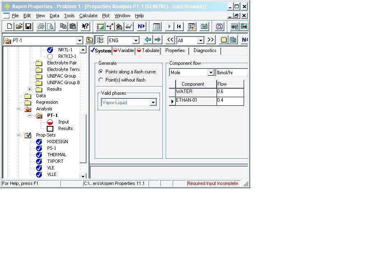The image size is (379, 260).
Task: Click the Paste icon
Action: click(x=73, y=27)
